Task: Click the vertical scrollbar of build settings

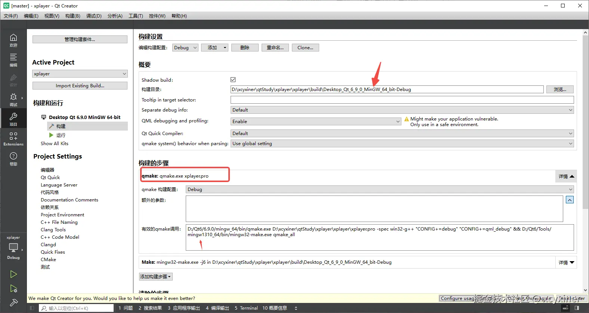Action: click(585, 123)
